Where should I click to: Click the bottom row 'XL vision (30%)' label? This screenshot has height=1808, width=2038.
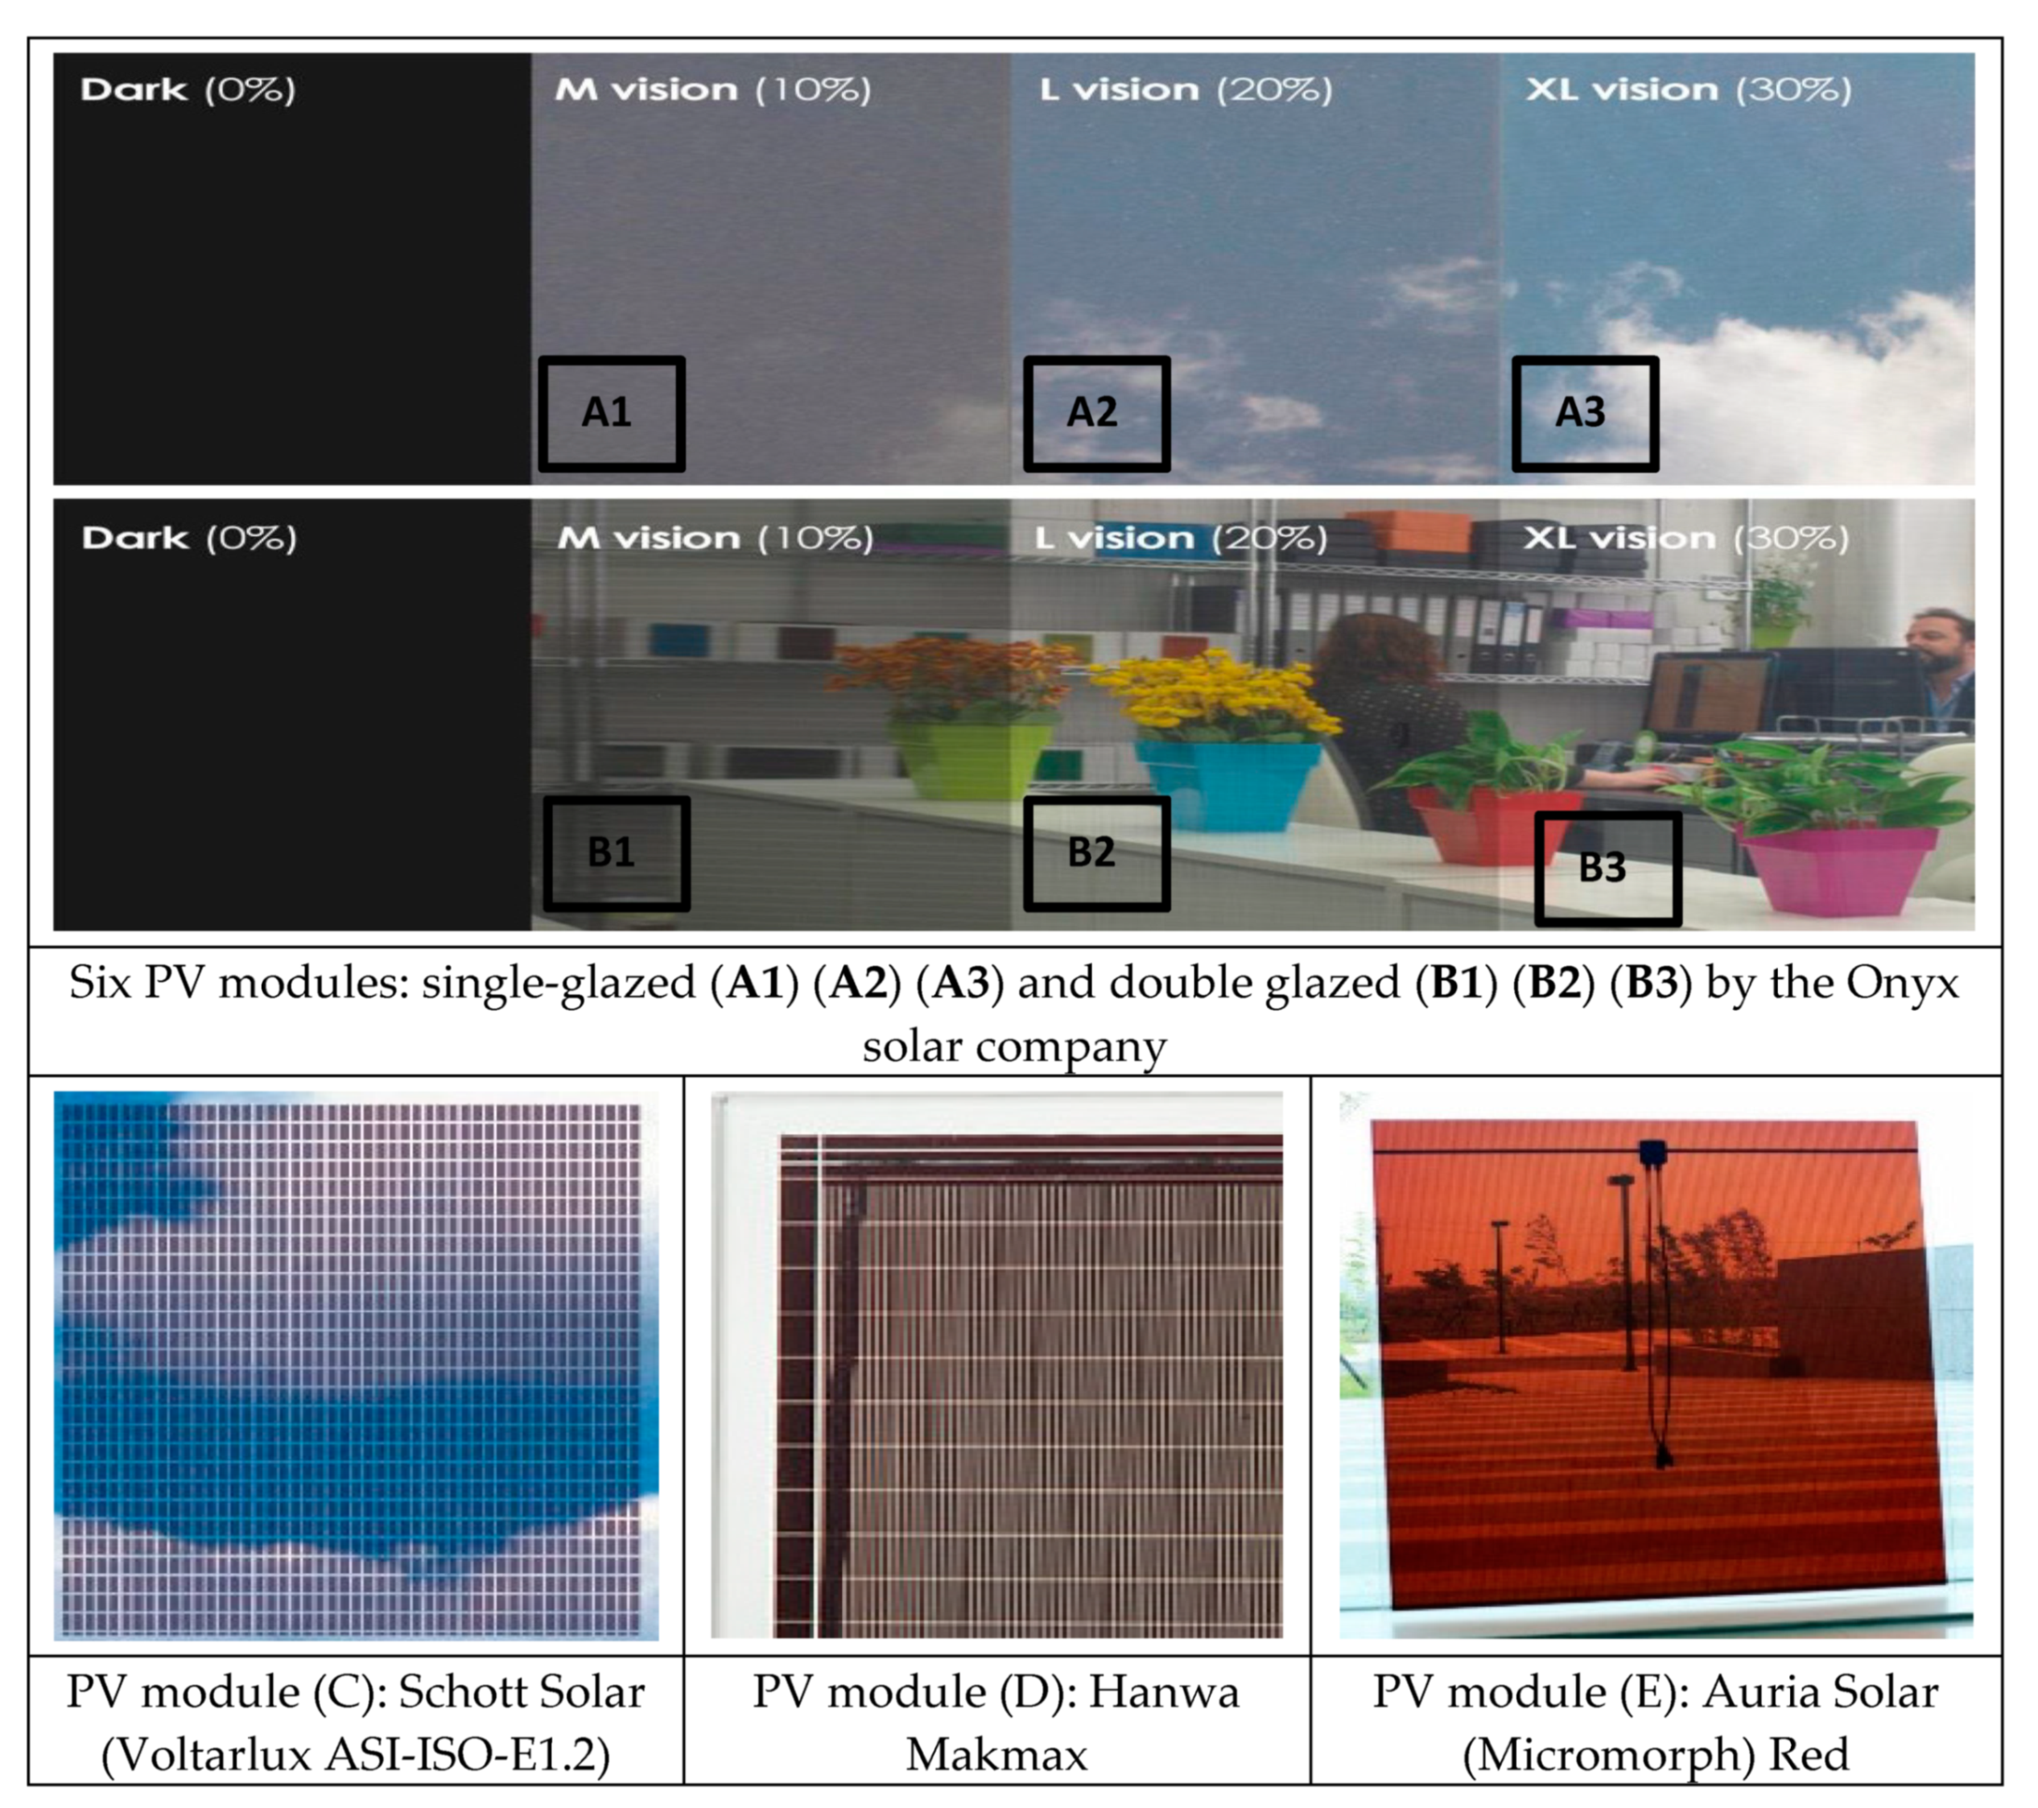click(x=1685, y=539)
